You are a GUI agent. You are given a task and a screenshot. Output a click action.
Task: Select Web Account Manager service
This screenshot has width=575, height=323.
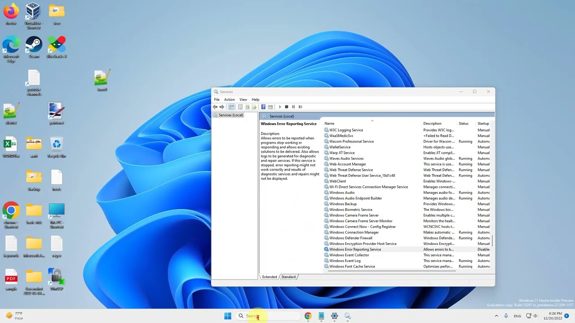coord(407,164)
